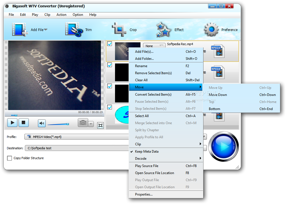
Task: Choose Open Source File Location
Action: pos(166,173)
